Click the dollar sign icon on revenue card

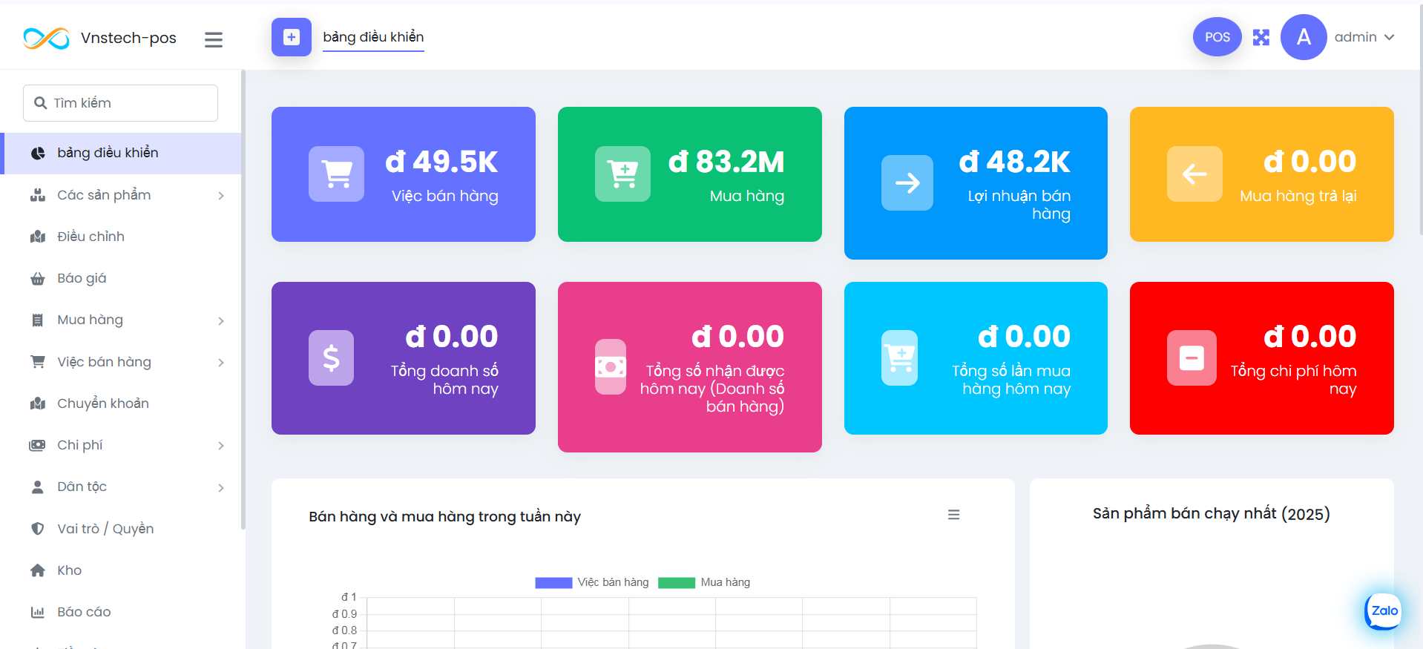(331, 358)
